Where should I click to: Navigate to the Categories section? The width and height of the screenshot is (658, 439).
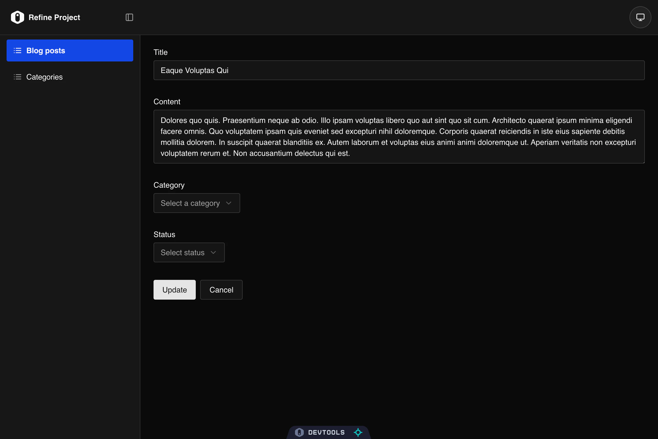click(x=44, y=77)
